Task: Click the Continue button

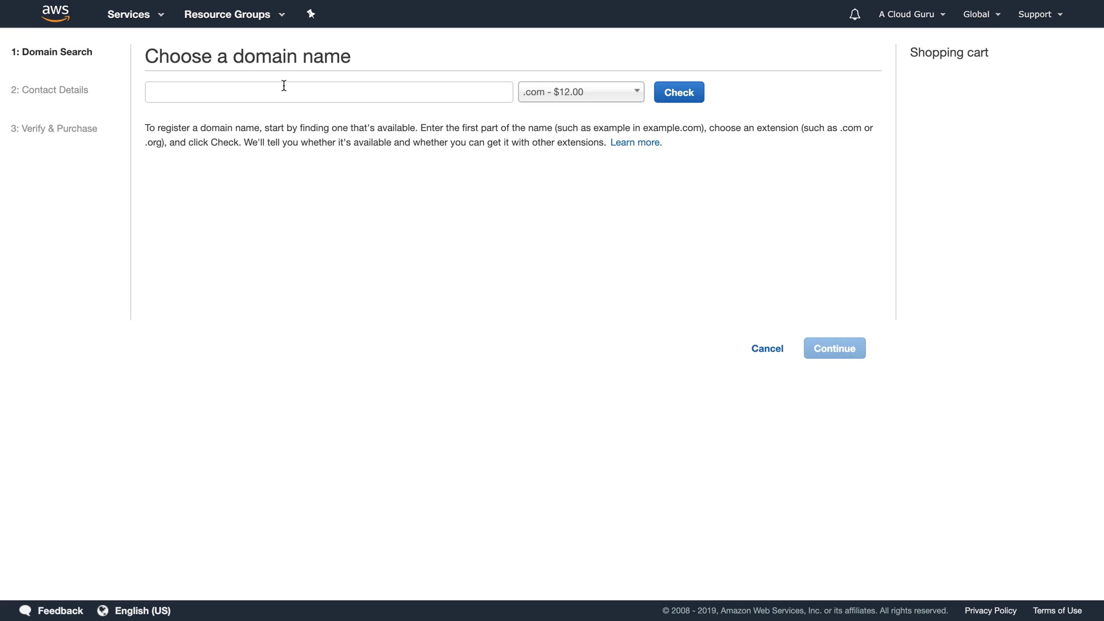Action: (x=834, y=348)
